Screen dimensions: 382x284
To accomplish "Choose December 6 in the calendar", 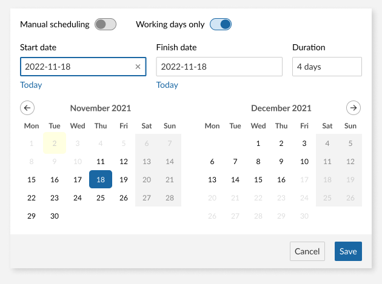I will point(212,162).
